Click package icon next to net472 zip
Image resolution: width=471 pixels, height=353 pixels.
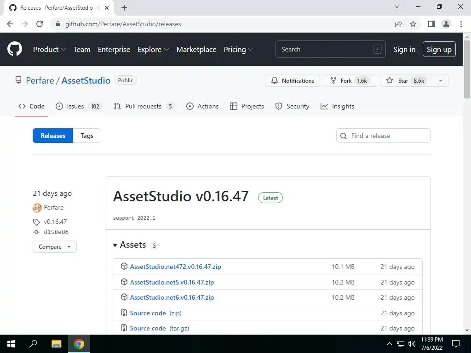124,266
